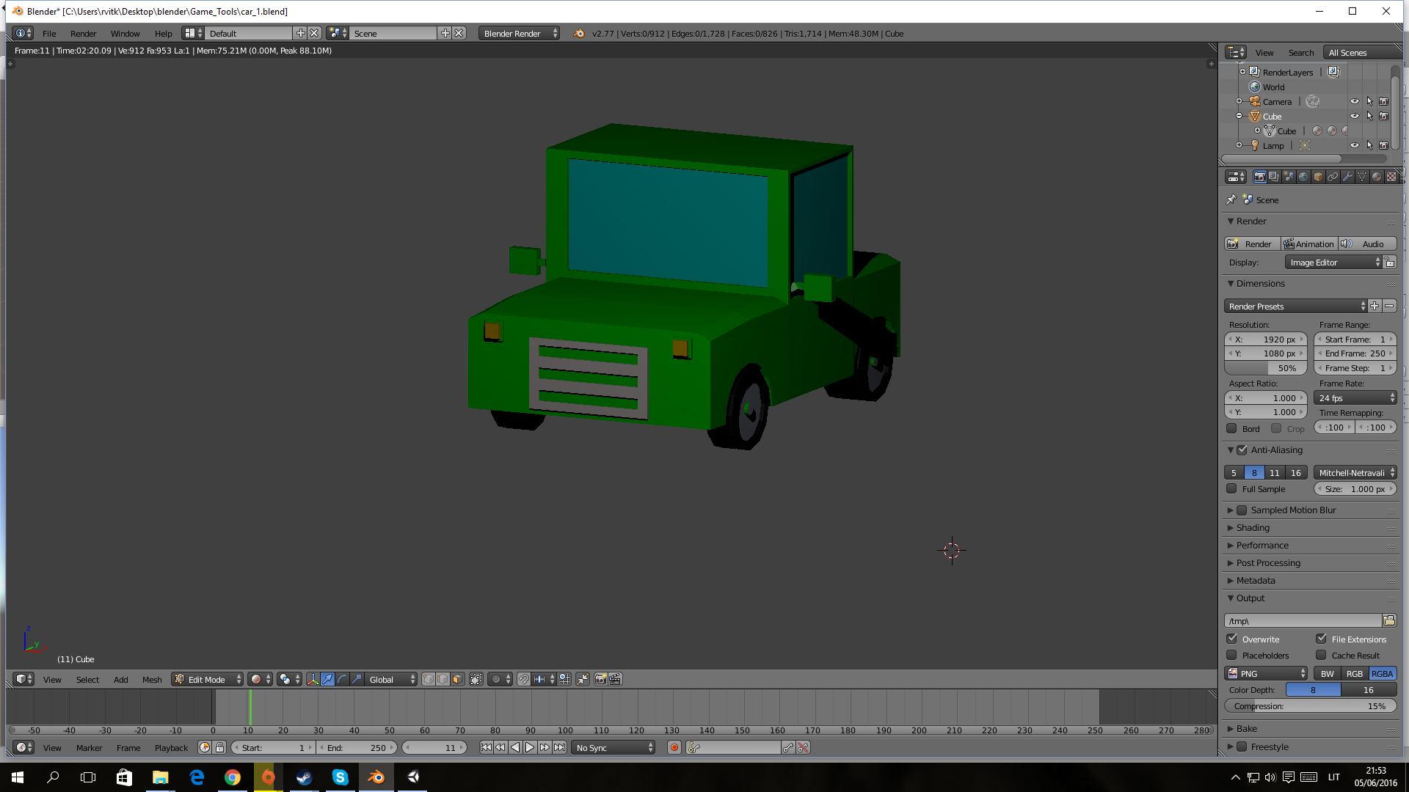
Task: Pin the Scene properties context
Action: 1231,199
